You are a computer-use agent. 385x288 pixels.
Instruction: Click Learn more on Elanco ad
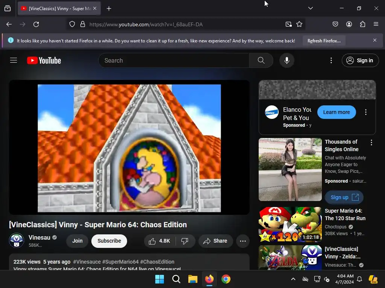pos(336,112)
